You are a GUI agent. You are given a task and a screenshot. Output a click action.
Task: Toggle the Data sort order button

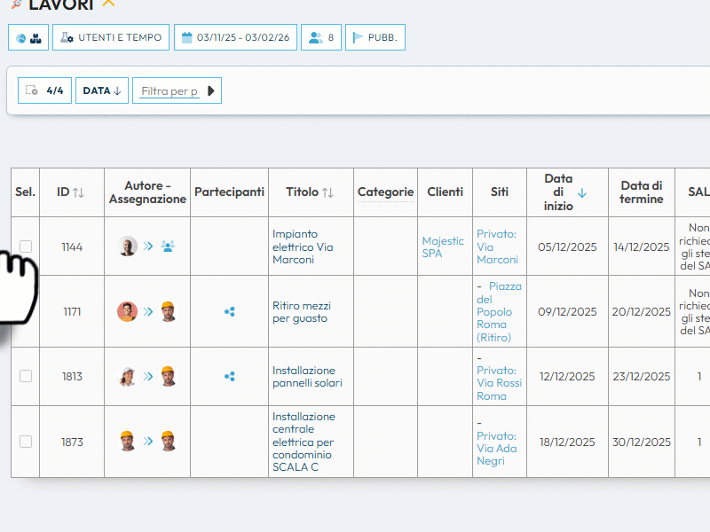[102, 90]
